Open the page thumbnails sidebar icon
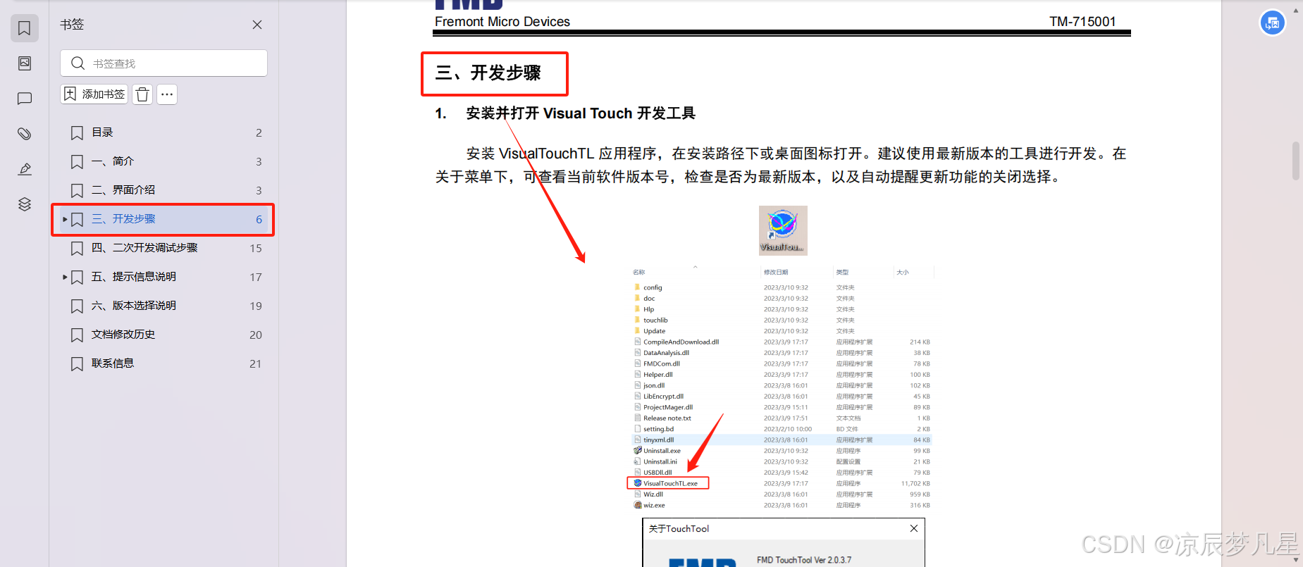The height and width of the screenshot is (567, 1303). click(x=25, y=63)
